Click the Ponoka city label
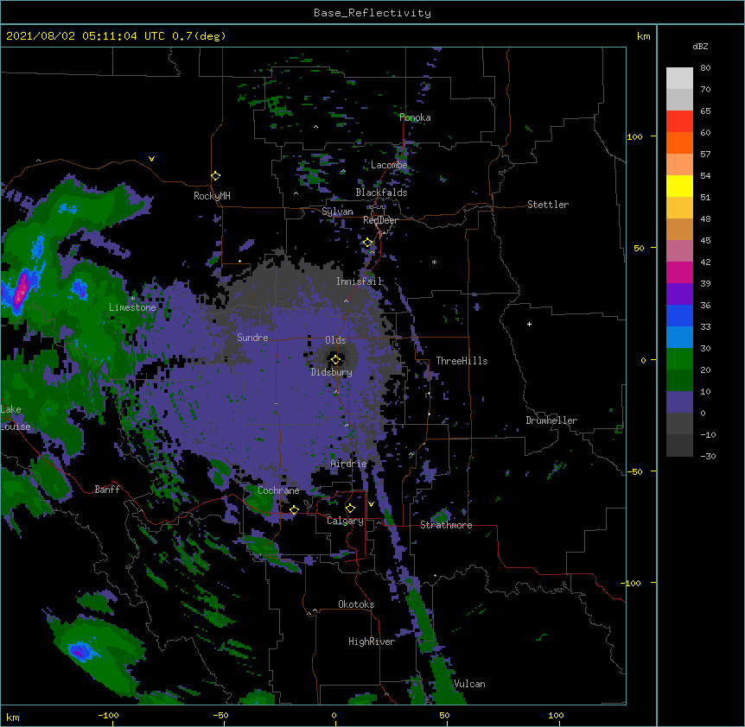This screenshot has width=745, height=727. click(x=415, y=117)
